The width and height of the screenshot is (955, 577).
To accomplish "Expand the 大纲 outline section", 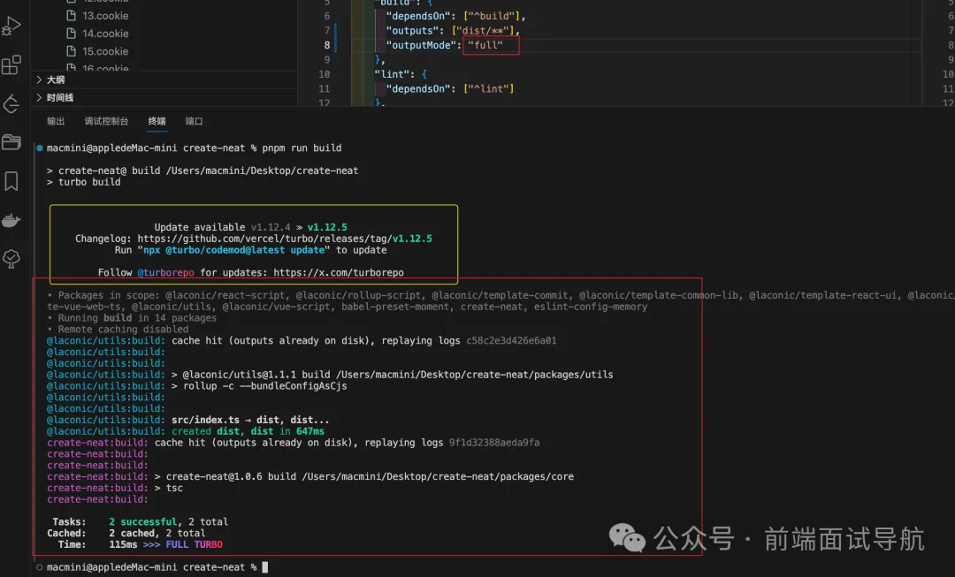I will 56,80.
